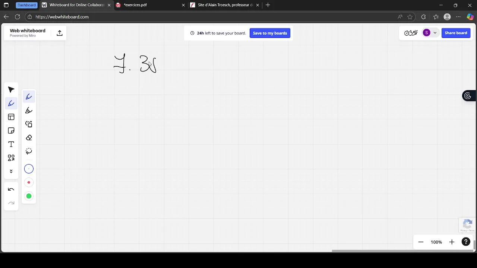Click the Share board button
Screen dimensions: 477x268
(456, 33)
